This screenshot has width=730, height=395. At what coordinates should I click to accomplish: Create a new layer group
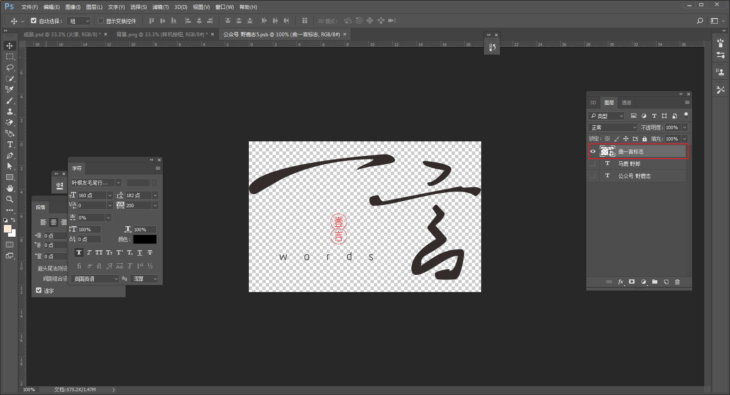click(x=655, y=282)
